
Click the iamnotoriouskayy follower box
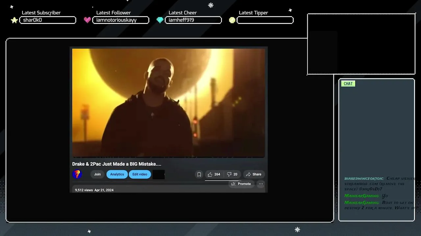click(x=121, y=20)
